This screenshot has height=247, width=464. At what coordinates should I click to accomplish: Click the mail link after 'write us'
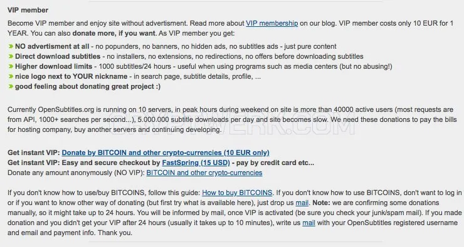tap(308, 223)
